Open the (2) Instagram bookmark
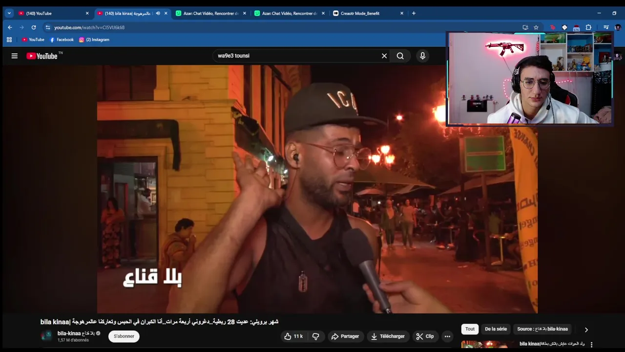The height and width of the screenshot is (352, 625). click(x=94, y=40)
